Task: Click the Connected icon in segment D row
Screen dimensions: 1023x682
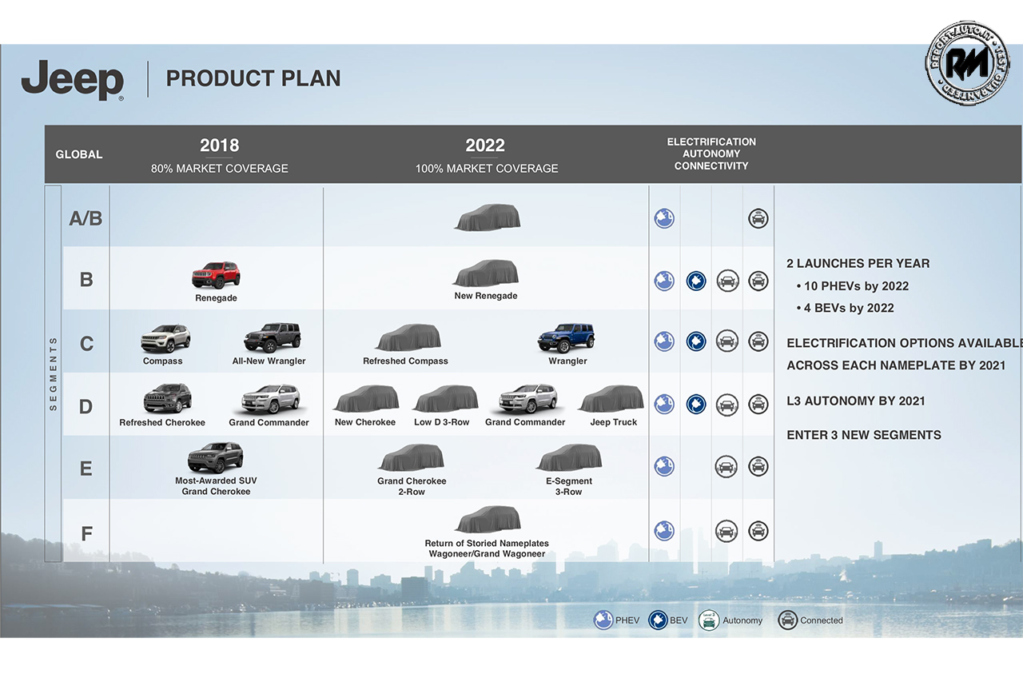Action: pyautogui.click(x=758, y=404)
